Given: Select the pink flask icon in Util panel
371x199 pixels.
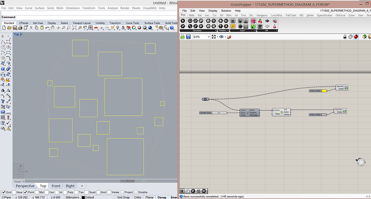Looking at the screenshot, I should 275,26.
